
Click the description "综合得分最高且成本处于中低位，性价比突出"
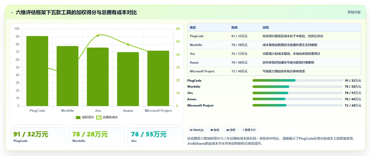293,36
